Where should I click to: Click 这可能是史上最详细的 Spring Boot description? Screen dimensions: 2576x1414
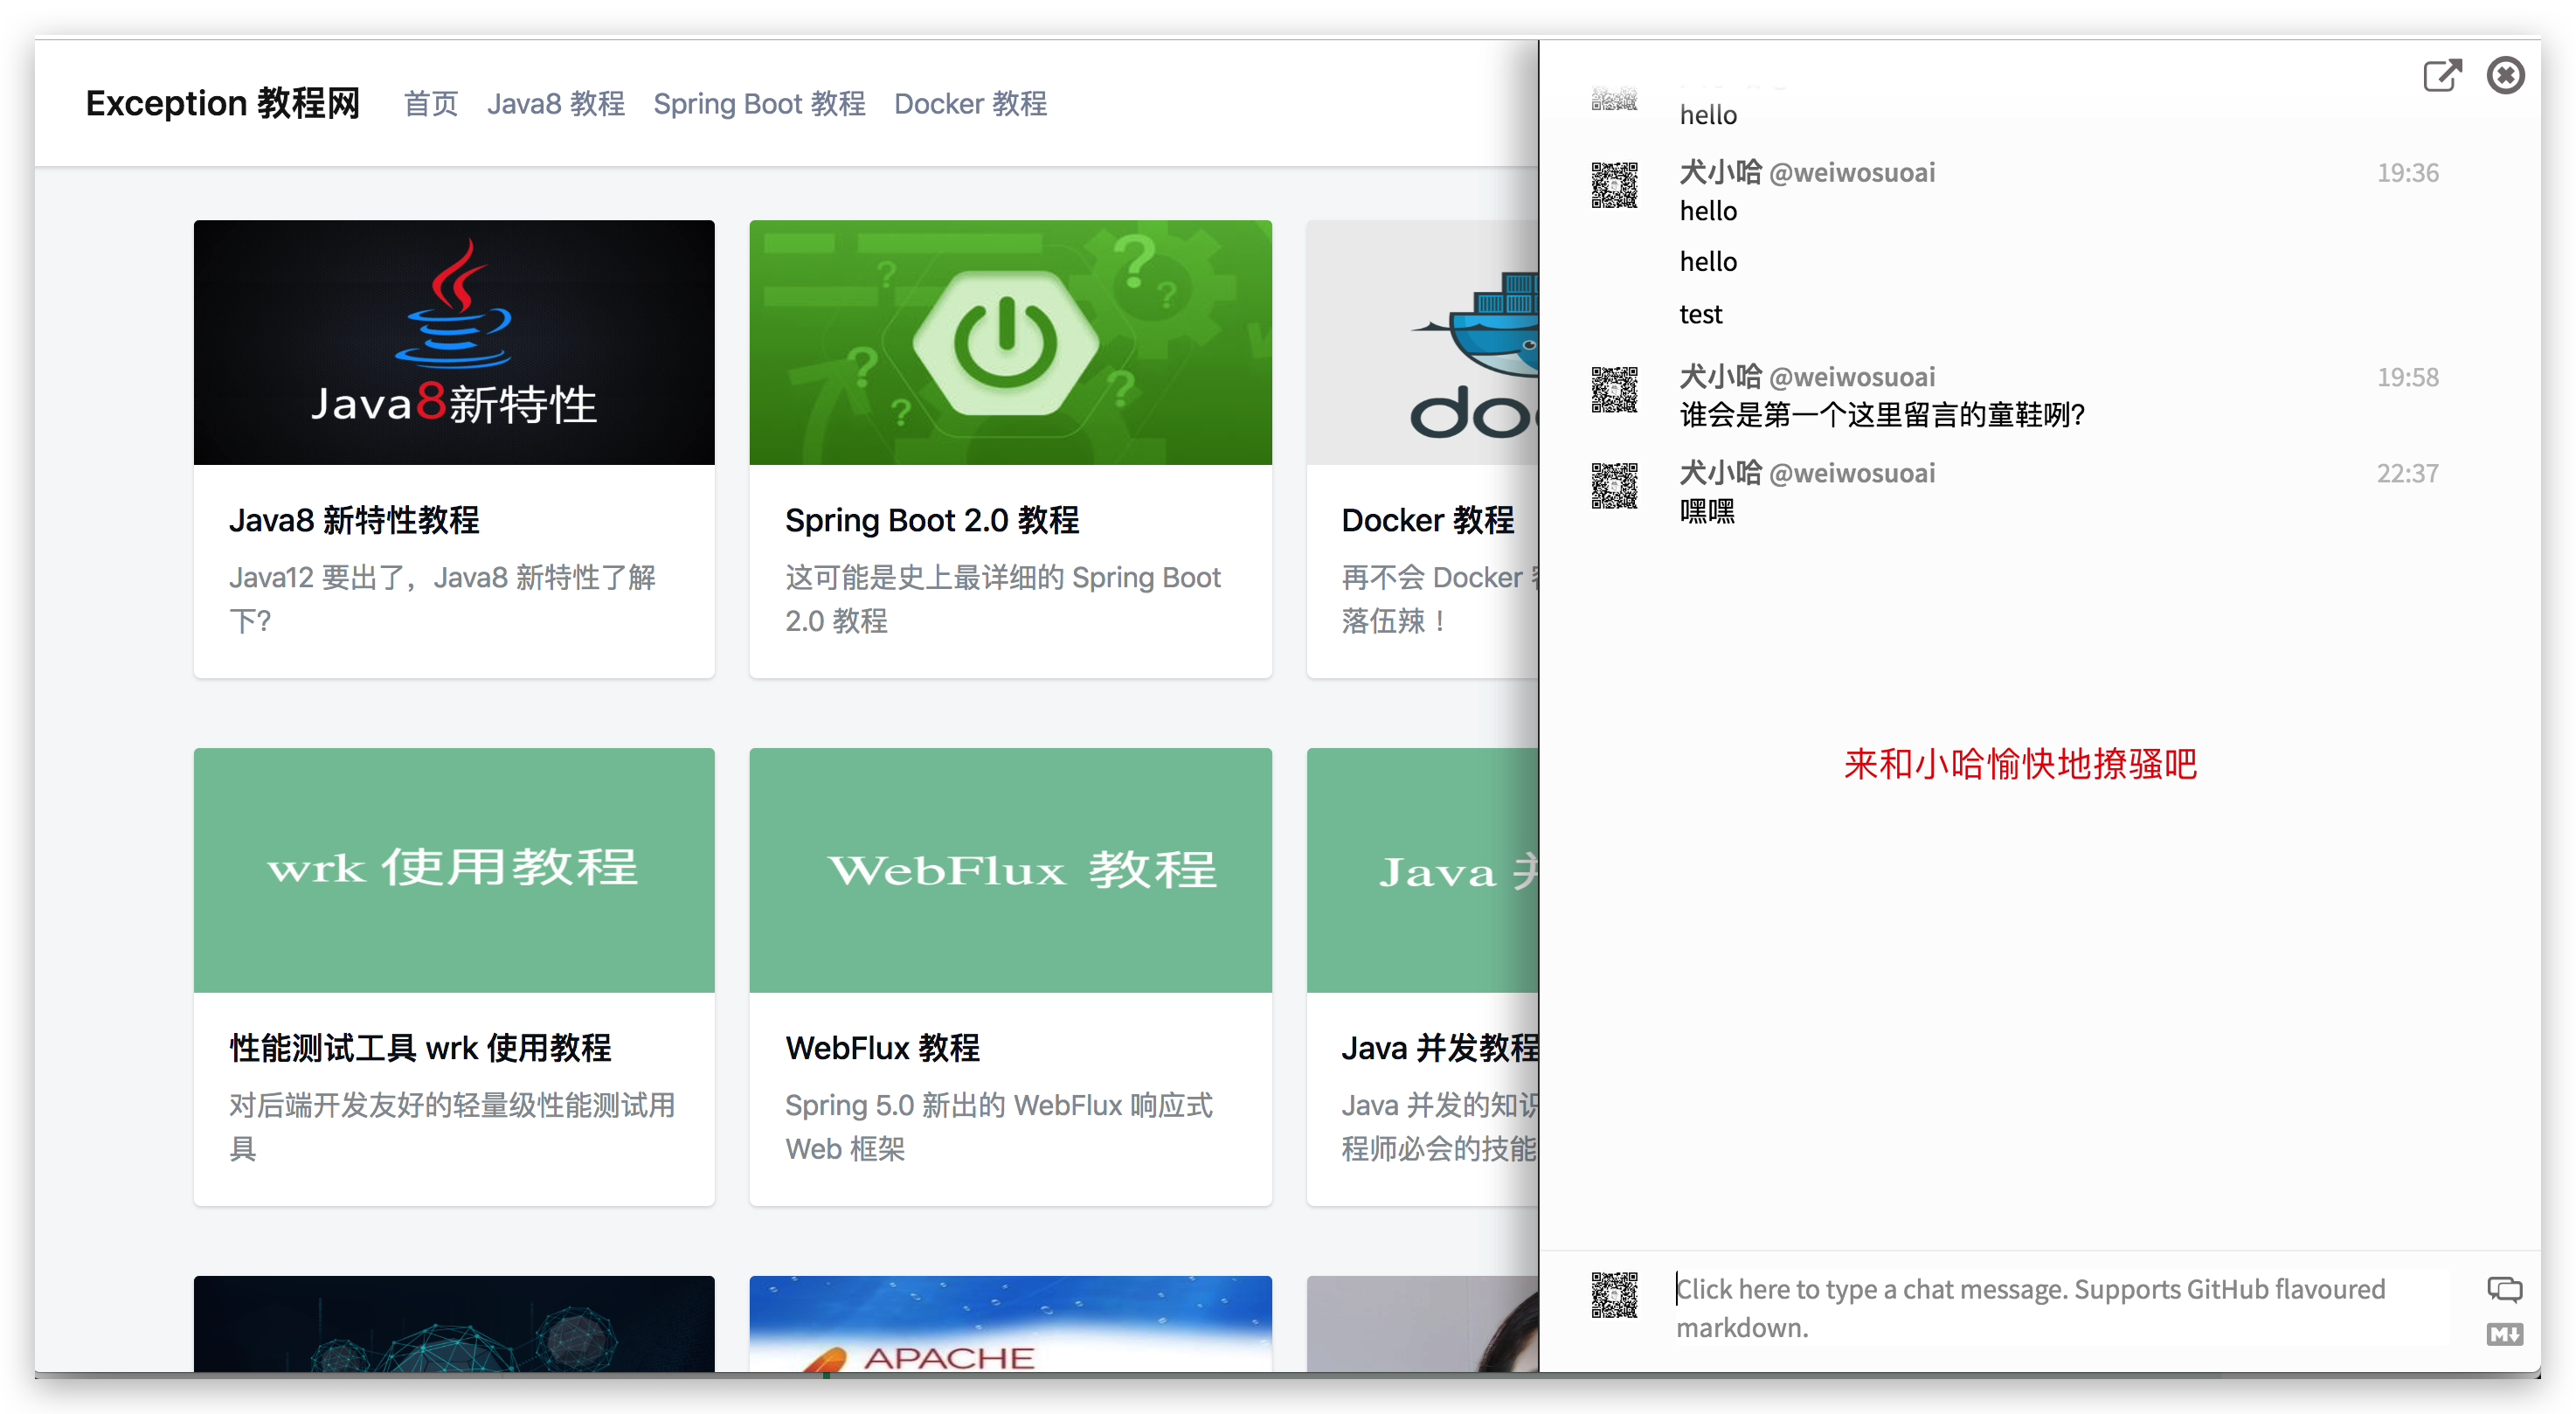1003,599
